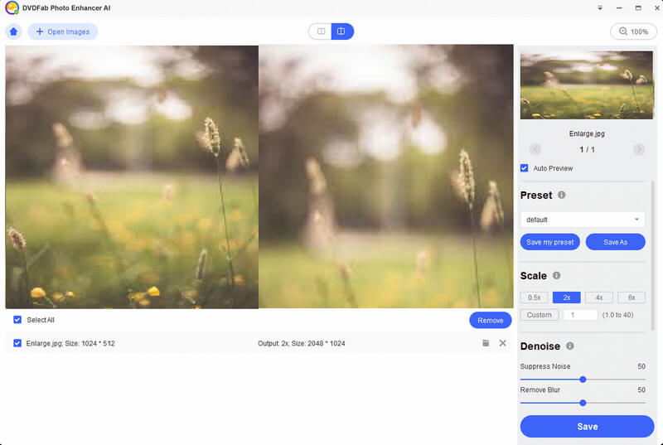Screen dimensions: 663x445
Task: Click the 'Output: 2x; Size: 2048 * 1024' text
Action: [x=302, y=344]
